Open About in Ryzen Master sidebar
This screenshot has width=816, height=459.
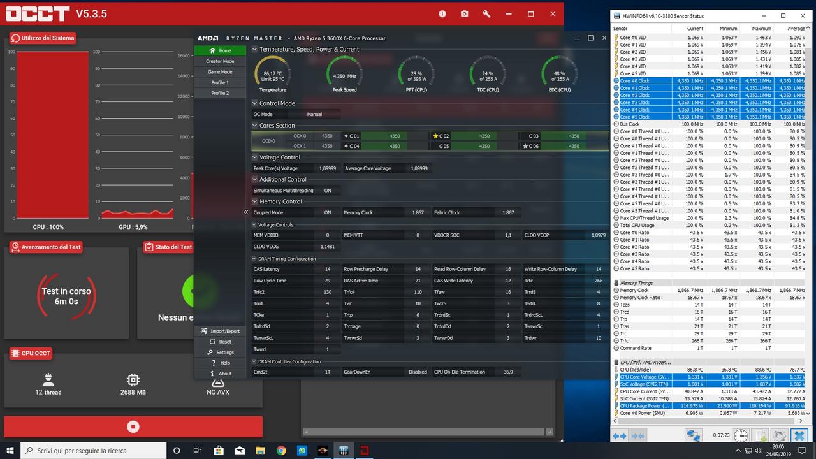click(x=220, y=374)
